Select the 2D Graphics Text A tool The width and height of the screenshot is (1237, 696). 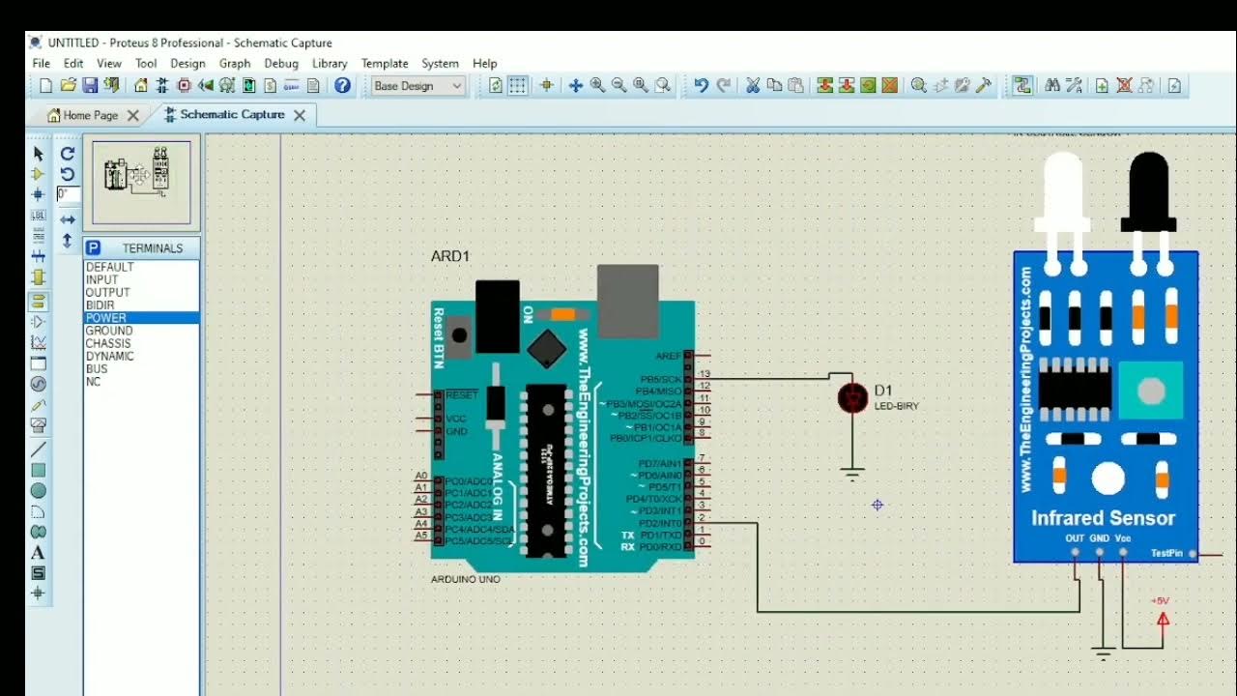[x=39, y=553]
